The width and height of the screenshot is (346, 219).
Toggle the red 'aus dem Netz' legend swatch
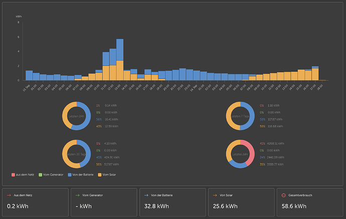click(13, 175)
